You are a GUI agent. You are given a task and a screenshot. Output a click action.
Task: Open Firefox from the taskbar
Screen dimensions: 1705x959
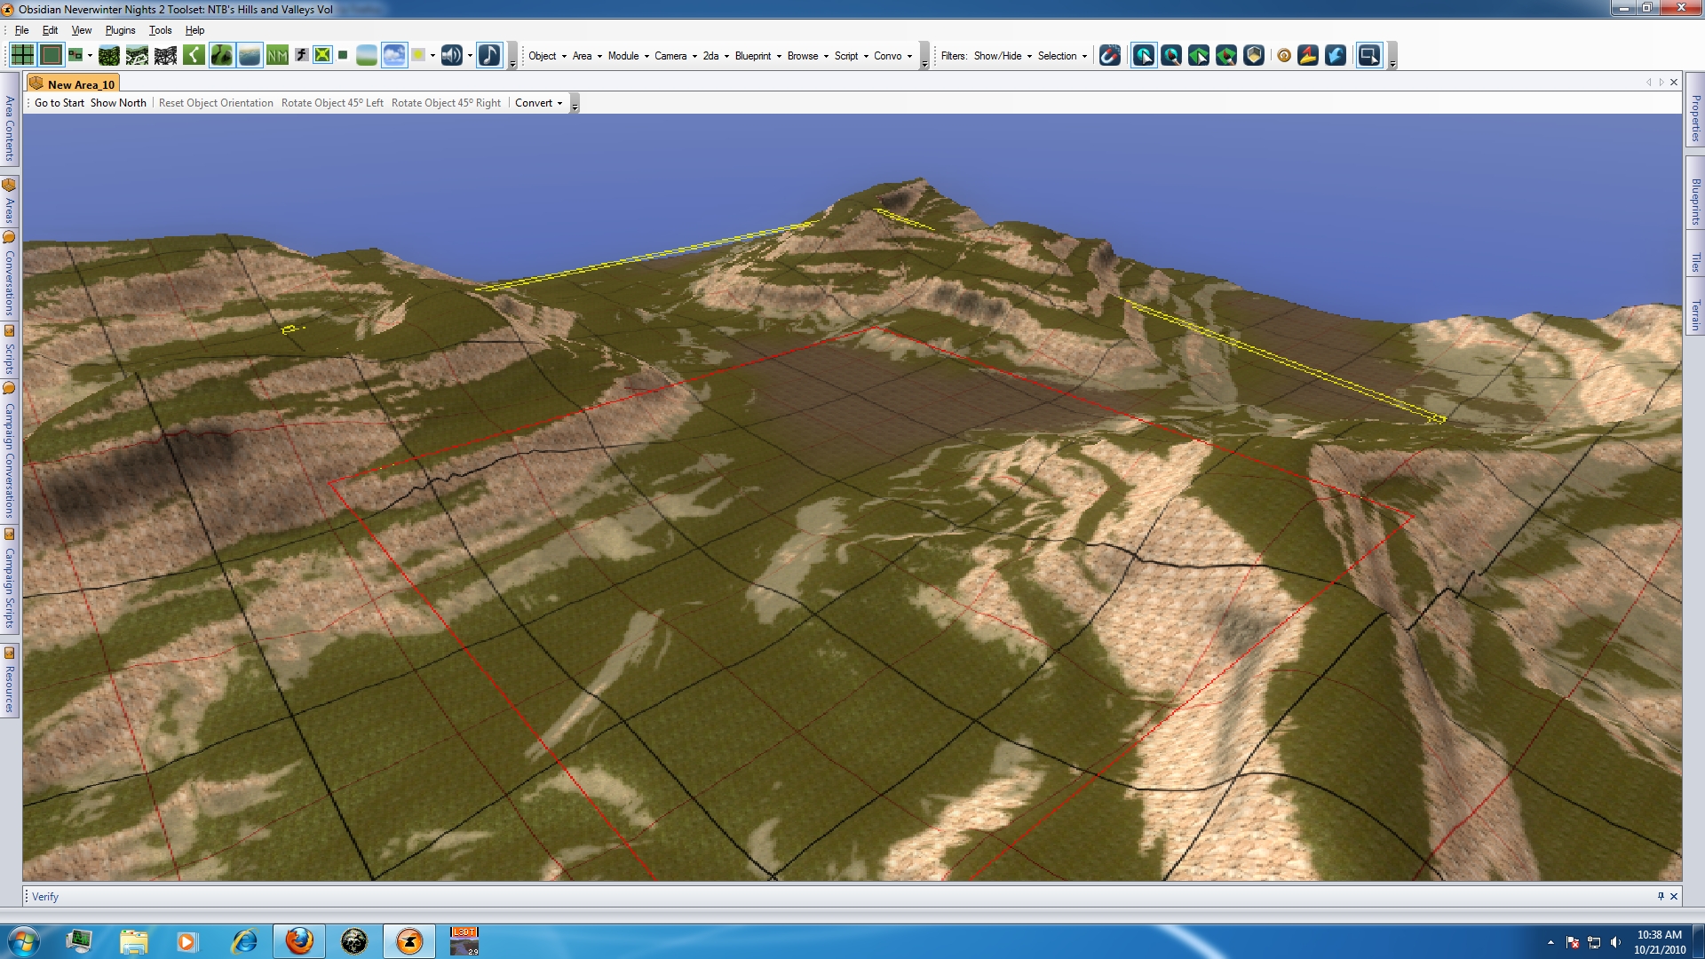point(299,940)
